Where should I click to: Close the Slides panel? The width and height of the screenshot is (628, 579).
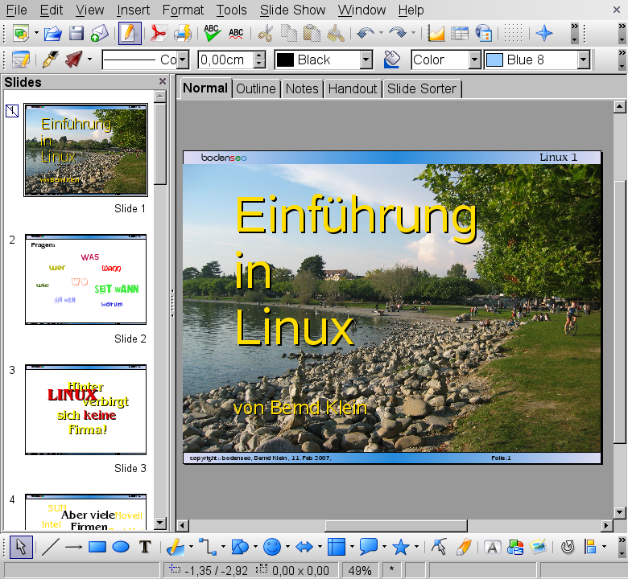(x=162, y=82)
